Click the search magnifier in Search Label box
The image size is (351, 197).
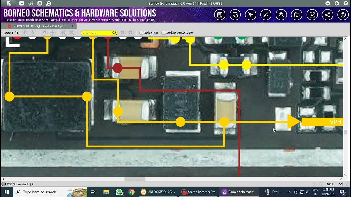pos(114,33)
